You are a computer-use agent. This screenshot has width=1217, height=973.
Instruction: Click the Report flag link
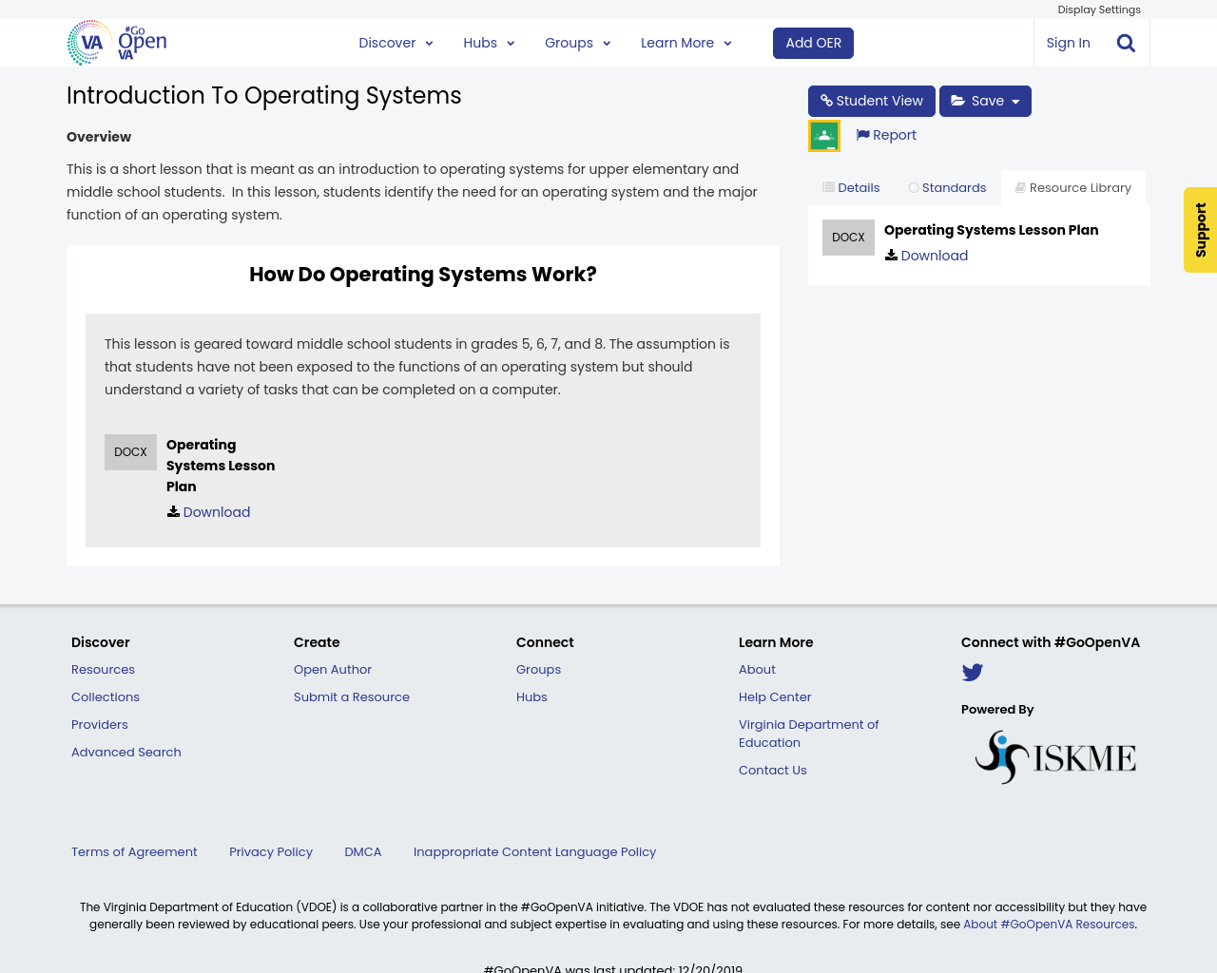click(x=886, y=135)
